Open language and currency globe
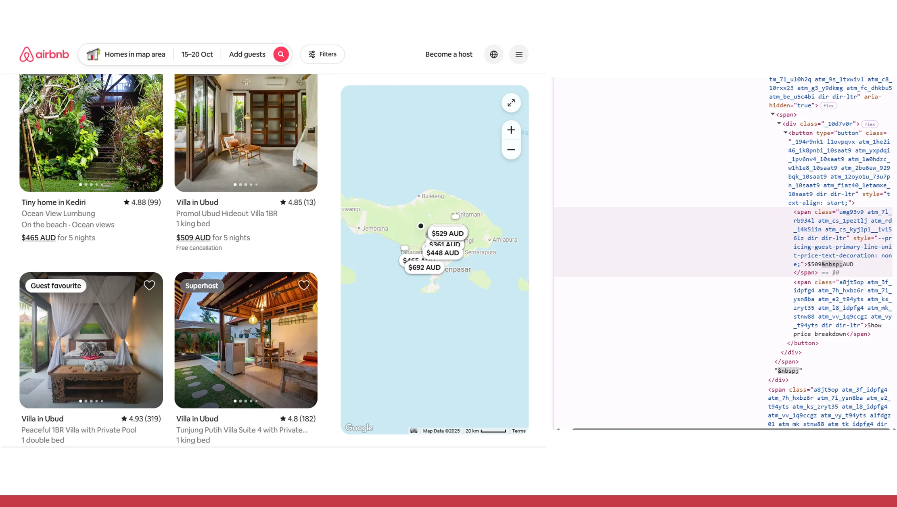This screenshot has height=507, width=897. 493,54
